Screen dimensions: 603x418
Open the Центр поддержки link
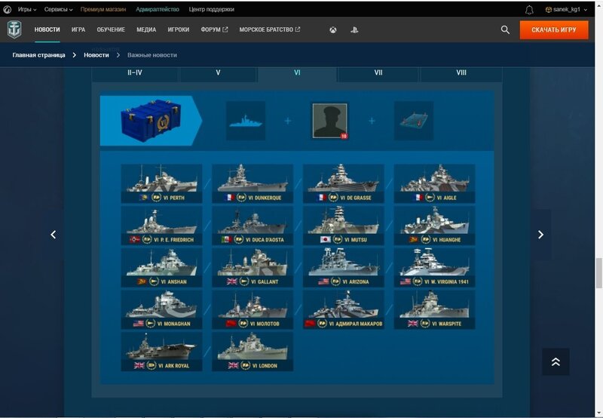point(212,9)
